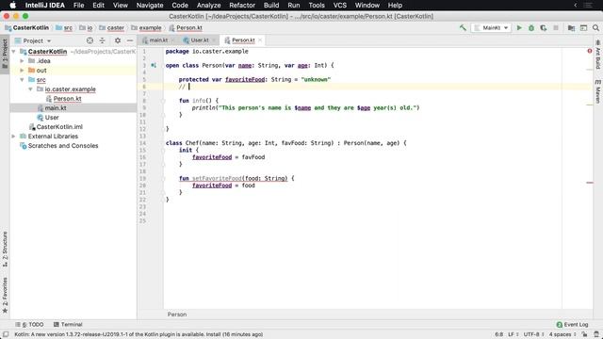Click the Build Project hammer icon
Viewport: 603px width, 339px height.
point(463,27)
